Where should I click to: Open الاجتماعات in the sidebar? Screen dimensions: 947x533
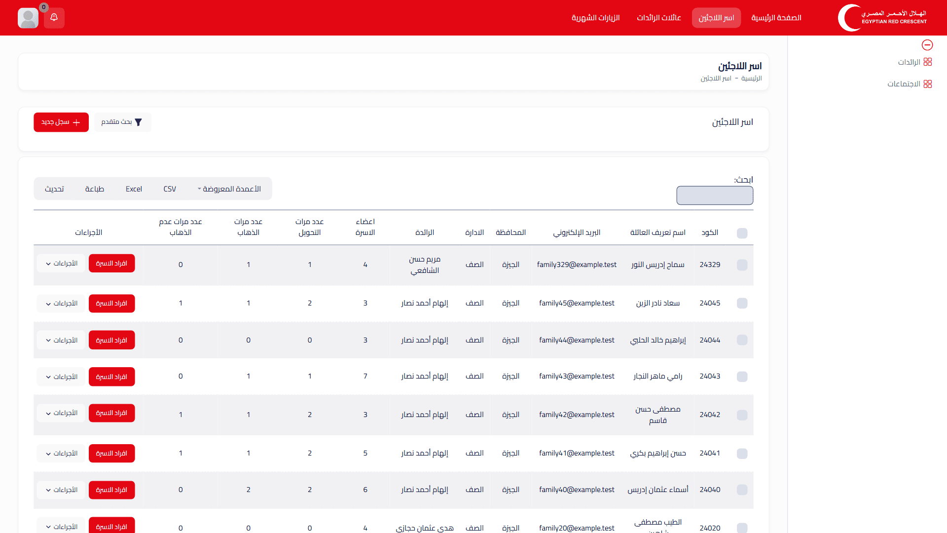904,84
